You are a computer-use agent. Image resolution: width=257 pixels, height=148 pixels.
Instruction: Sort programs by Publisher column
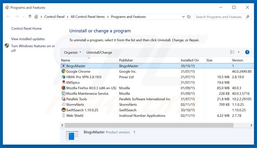126,60
